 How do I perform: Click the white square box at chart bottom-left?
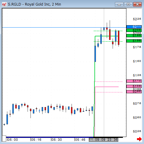click(x=4, y=138)
